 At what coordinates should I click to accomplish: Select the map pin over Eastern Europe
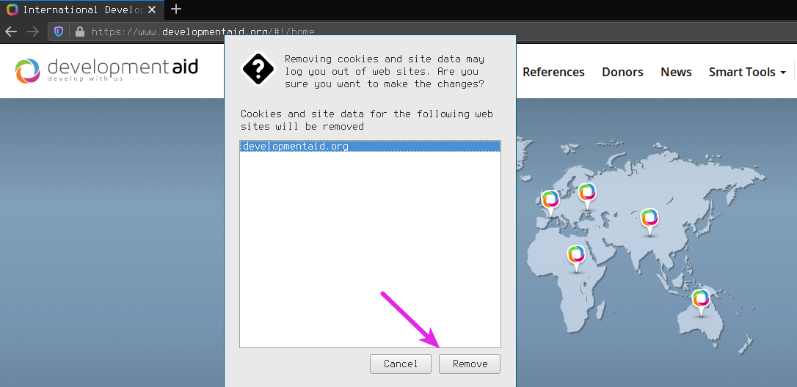click(x=586, y=193)
